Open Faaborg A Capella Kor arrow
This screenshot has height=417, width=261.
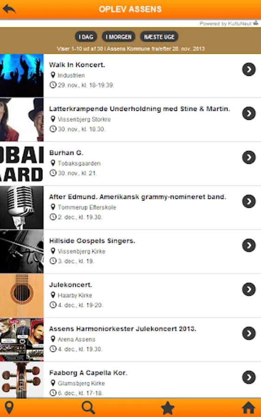coord(249,377)
